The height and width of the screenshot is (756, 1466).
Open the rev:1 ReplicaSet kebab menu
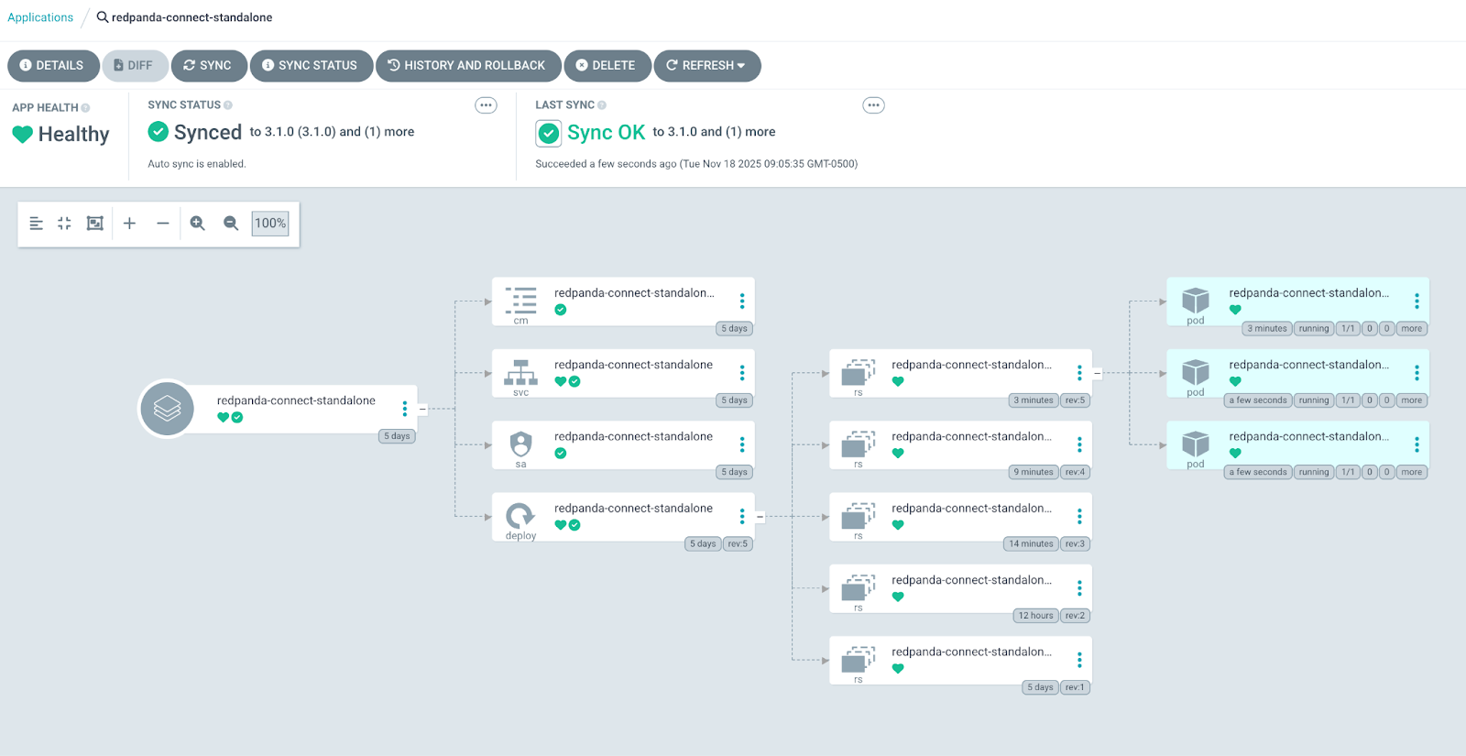point(1079,660)
